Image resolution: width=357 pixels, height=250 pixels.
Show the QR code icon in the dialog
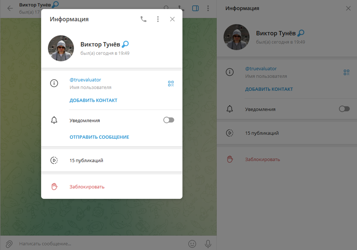point(171,83)
